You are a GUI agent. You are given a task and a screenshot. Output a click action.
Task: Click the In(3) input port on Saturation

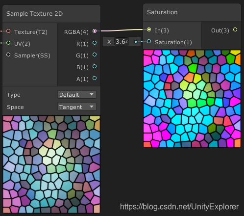coord(149,29)
